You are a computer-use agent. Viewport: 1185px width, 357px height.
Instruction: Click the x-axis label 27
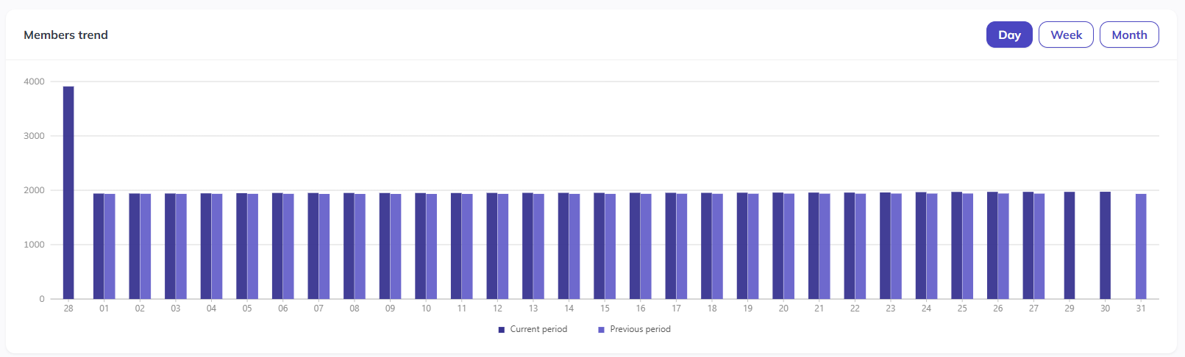point(1033,309)
